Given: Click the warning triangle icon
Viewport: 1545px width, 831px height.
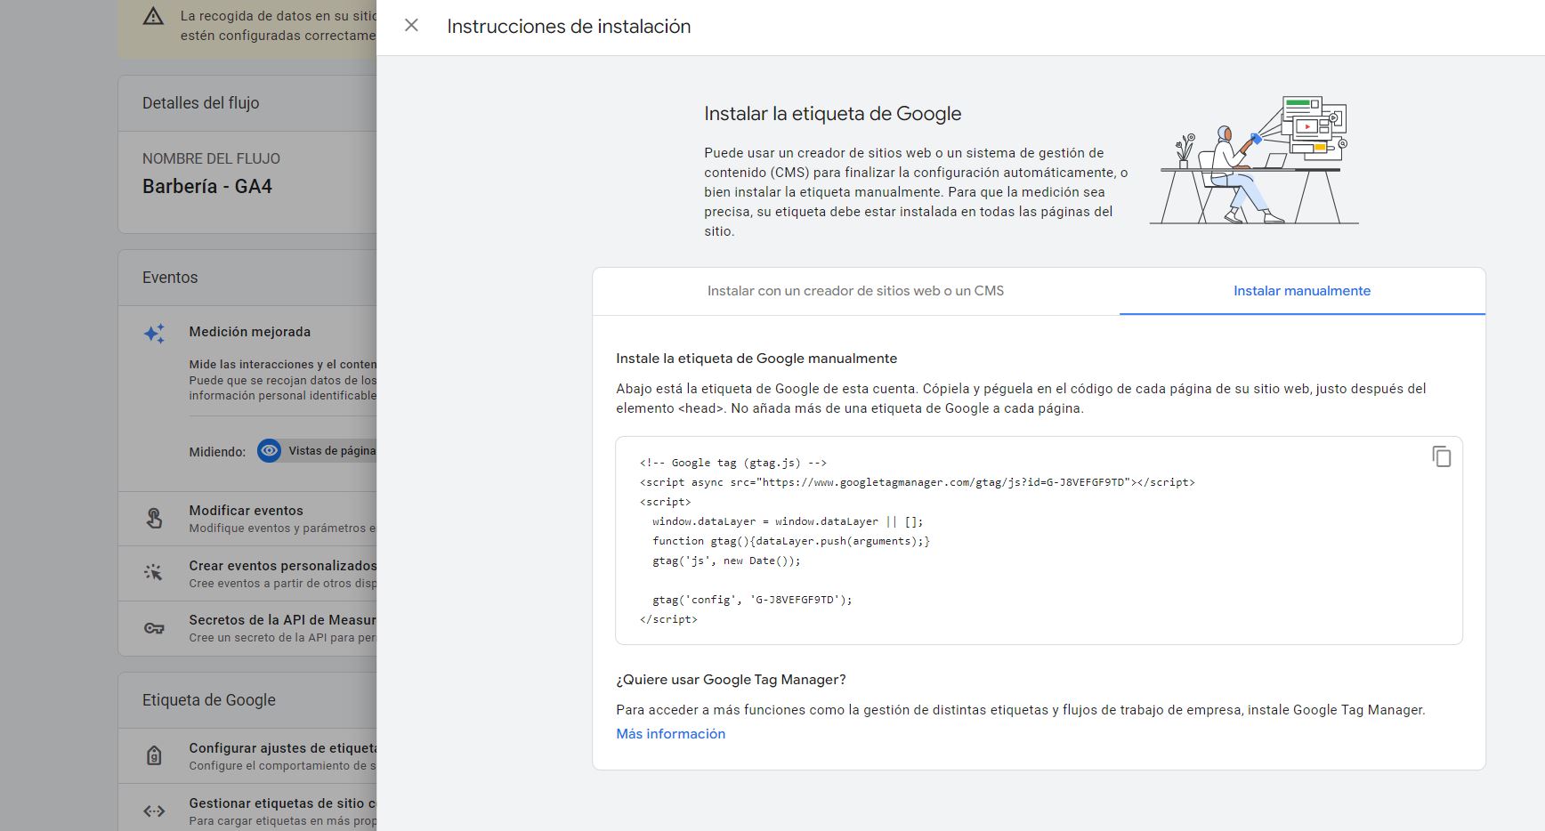Looking at the screenshot, I should click(x=153, y=17).
